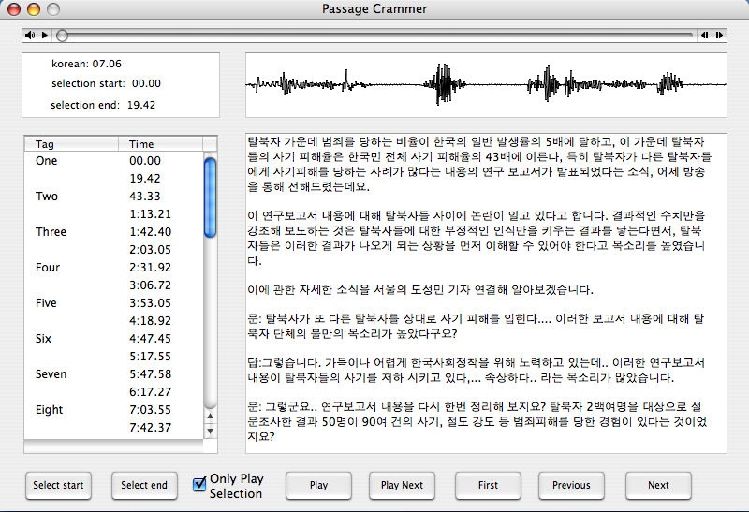Toggle the Only Play Selection checkbox

(199, 484)
